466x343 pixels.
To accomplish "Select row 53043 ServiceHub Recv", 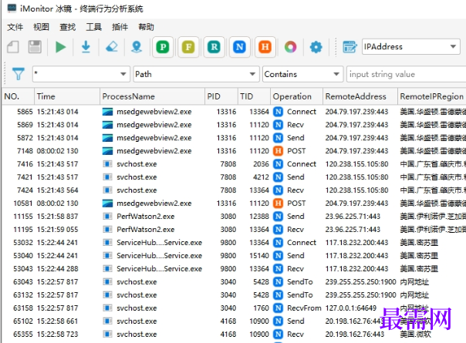I will [x=235, y=269].
